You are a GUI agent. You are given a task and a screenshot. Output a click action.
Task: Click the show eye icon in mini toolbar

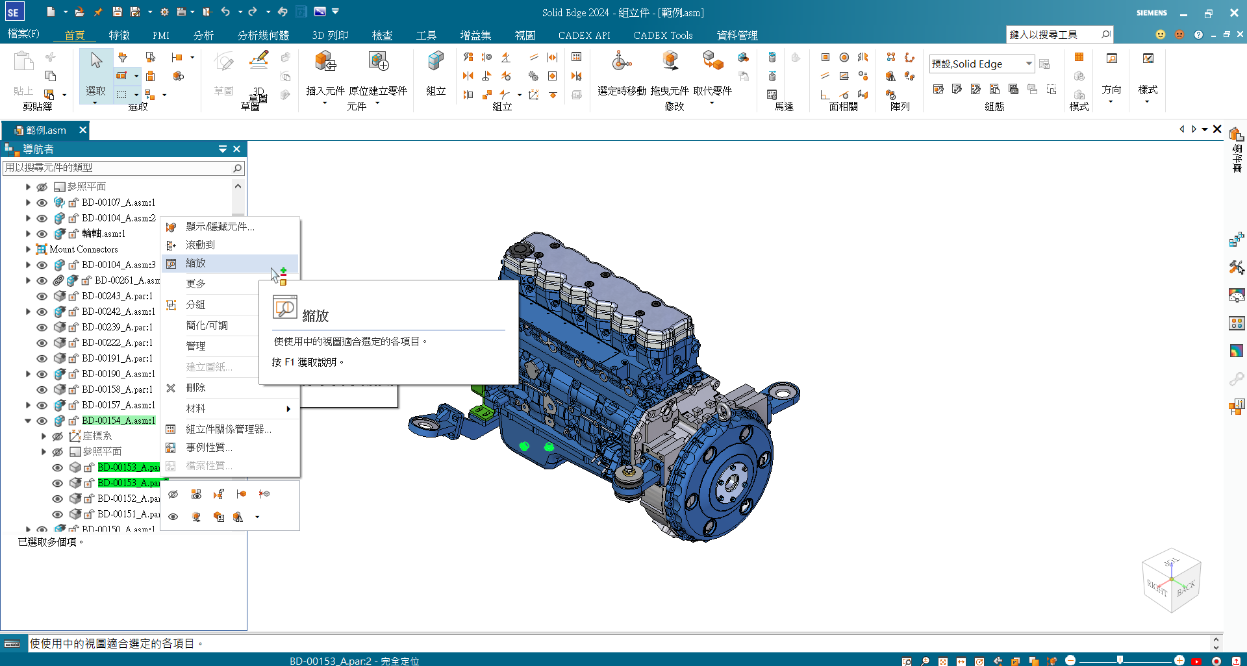pyautogui.click(x=173, y=517)
